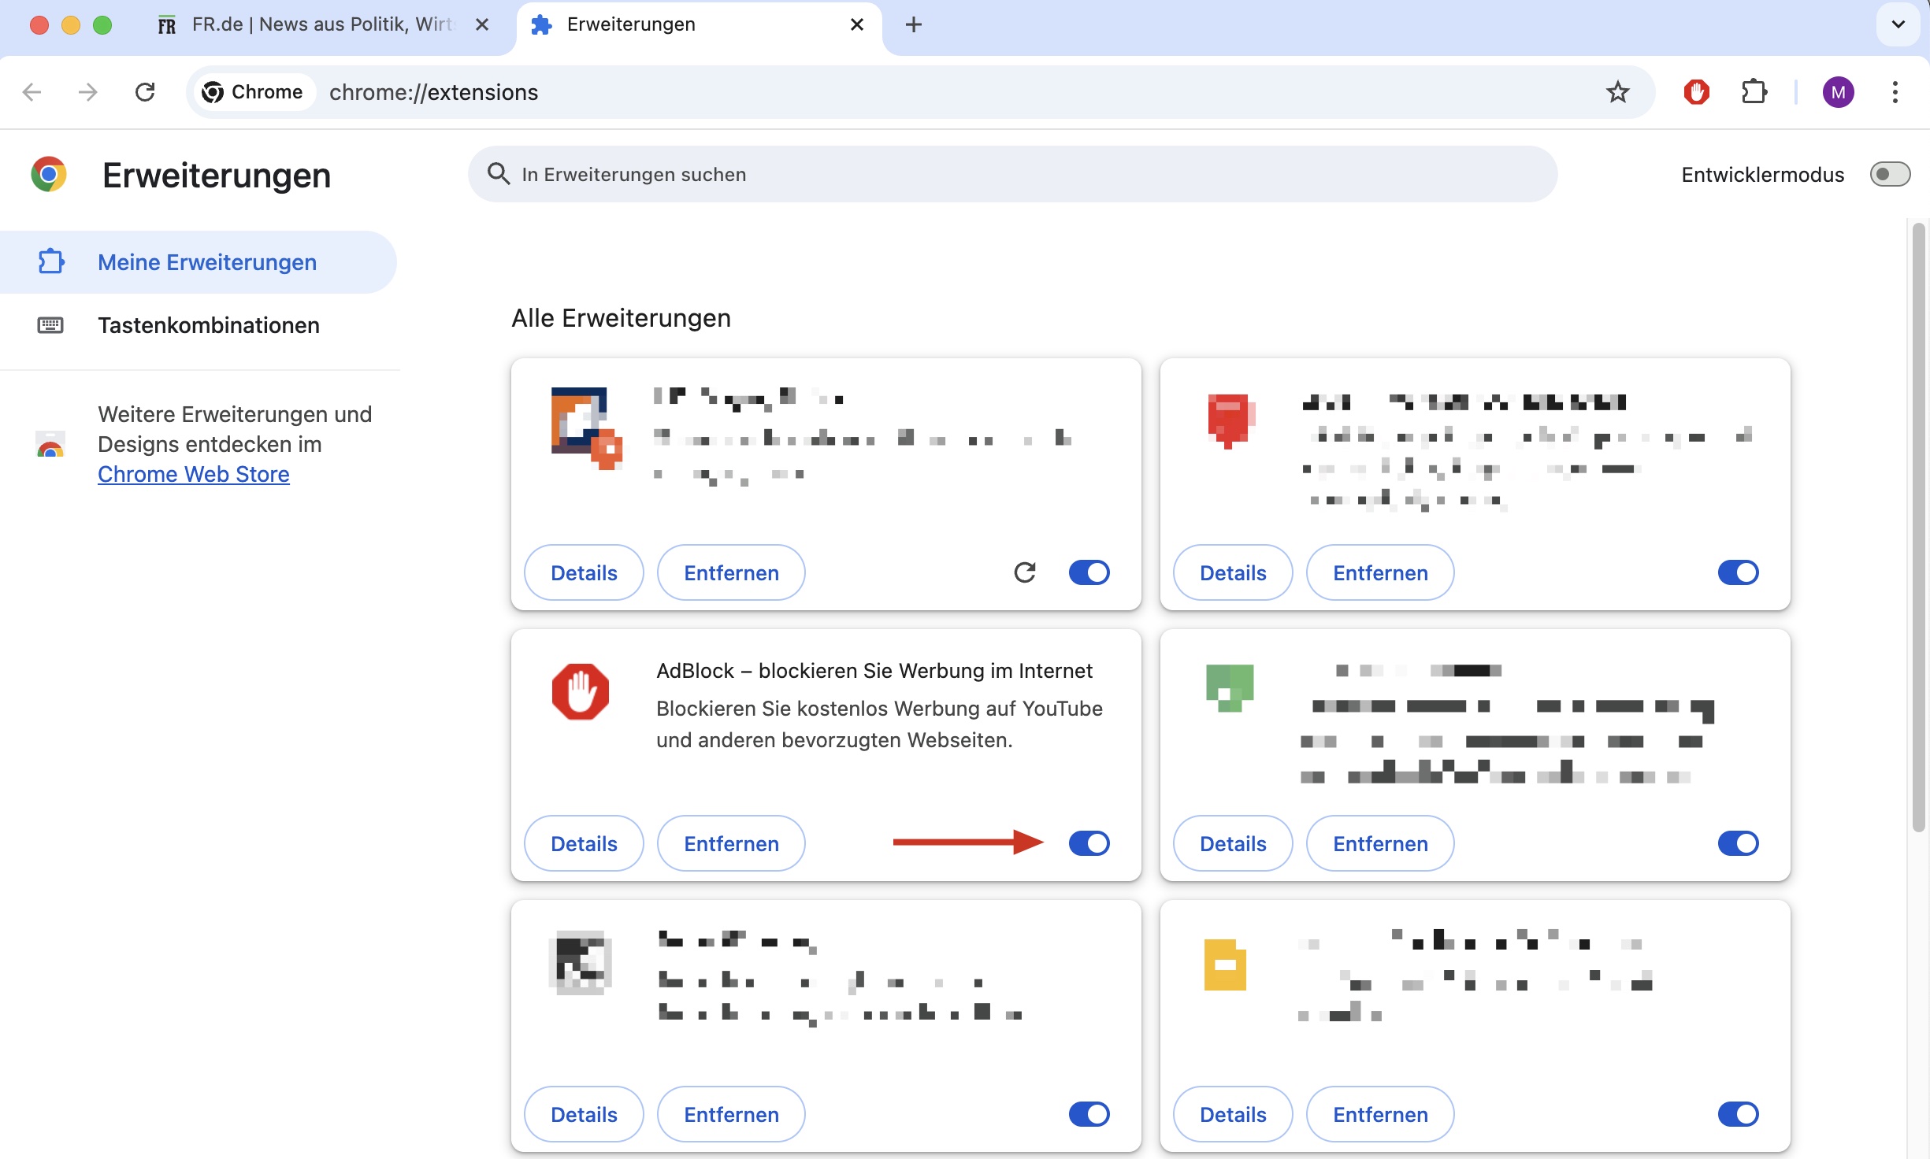Turn off the yellow-icon extension toggle
1930x1159 pixels.
[1737, 1114]
